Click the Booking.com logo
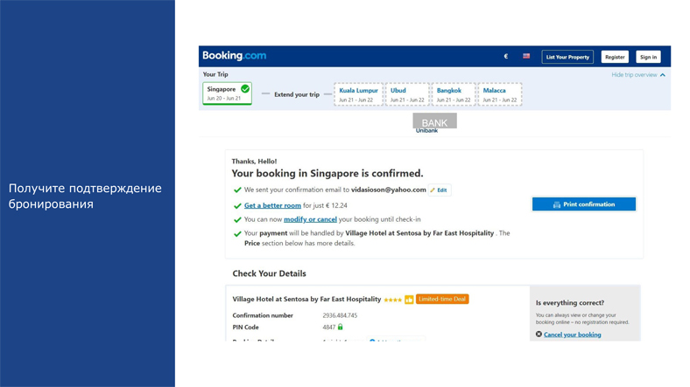690x387 pixels. click(234, 56)
